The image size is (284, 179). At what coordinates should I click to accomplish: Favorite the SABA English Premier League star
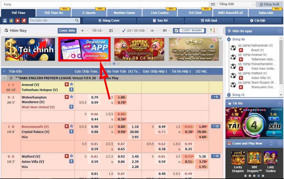[11, 78]
